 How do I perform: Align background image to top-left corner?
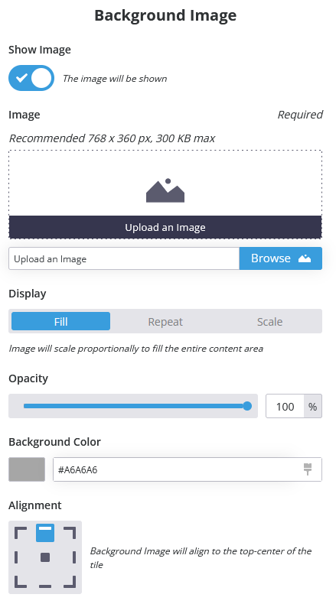coord(21,533)
